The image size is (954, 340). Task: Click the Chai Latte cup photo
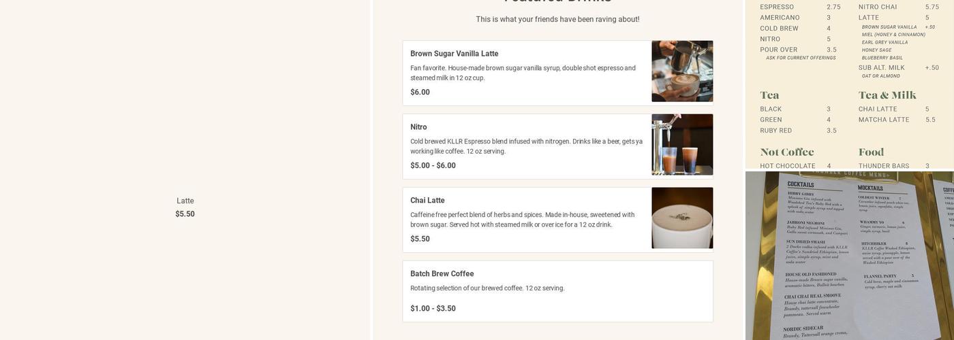tap(682, 218)
